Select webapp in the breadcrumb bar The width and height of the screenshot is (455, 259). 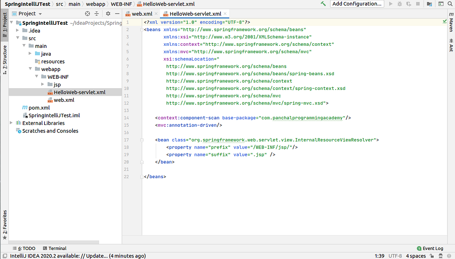click(95, 4)
